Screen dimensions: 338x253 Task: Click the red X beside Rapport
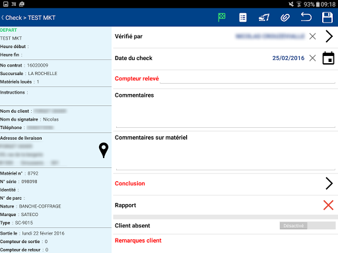[x=328, y=205]
